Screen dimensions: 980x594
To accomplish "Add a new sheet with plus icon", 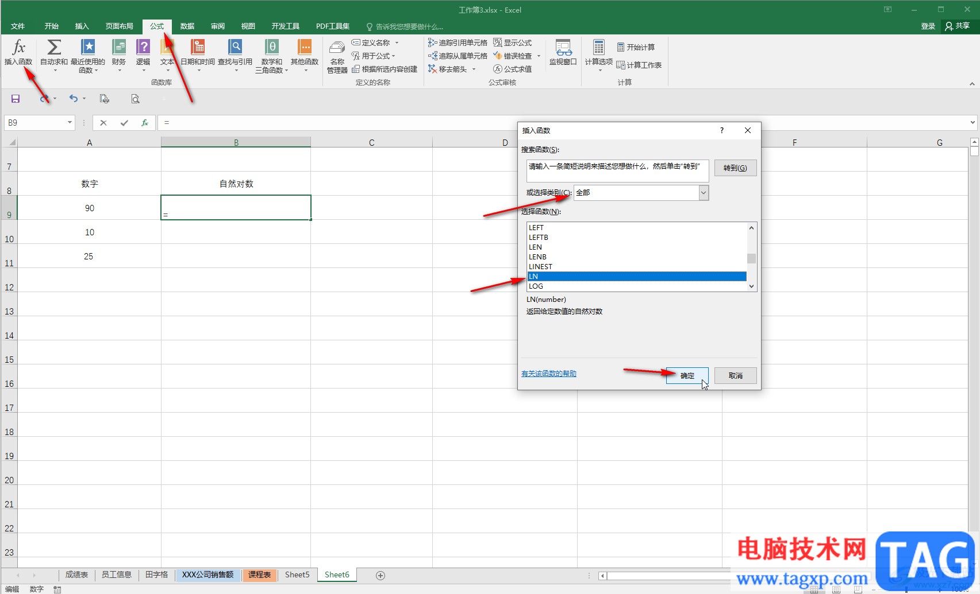I will 381,575.
